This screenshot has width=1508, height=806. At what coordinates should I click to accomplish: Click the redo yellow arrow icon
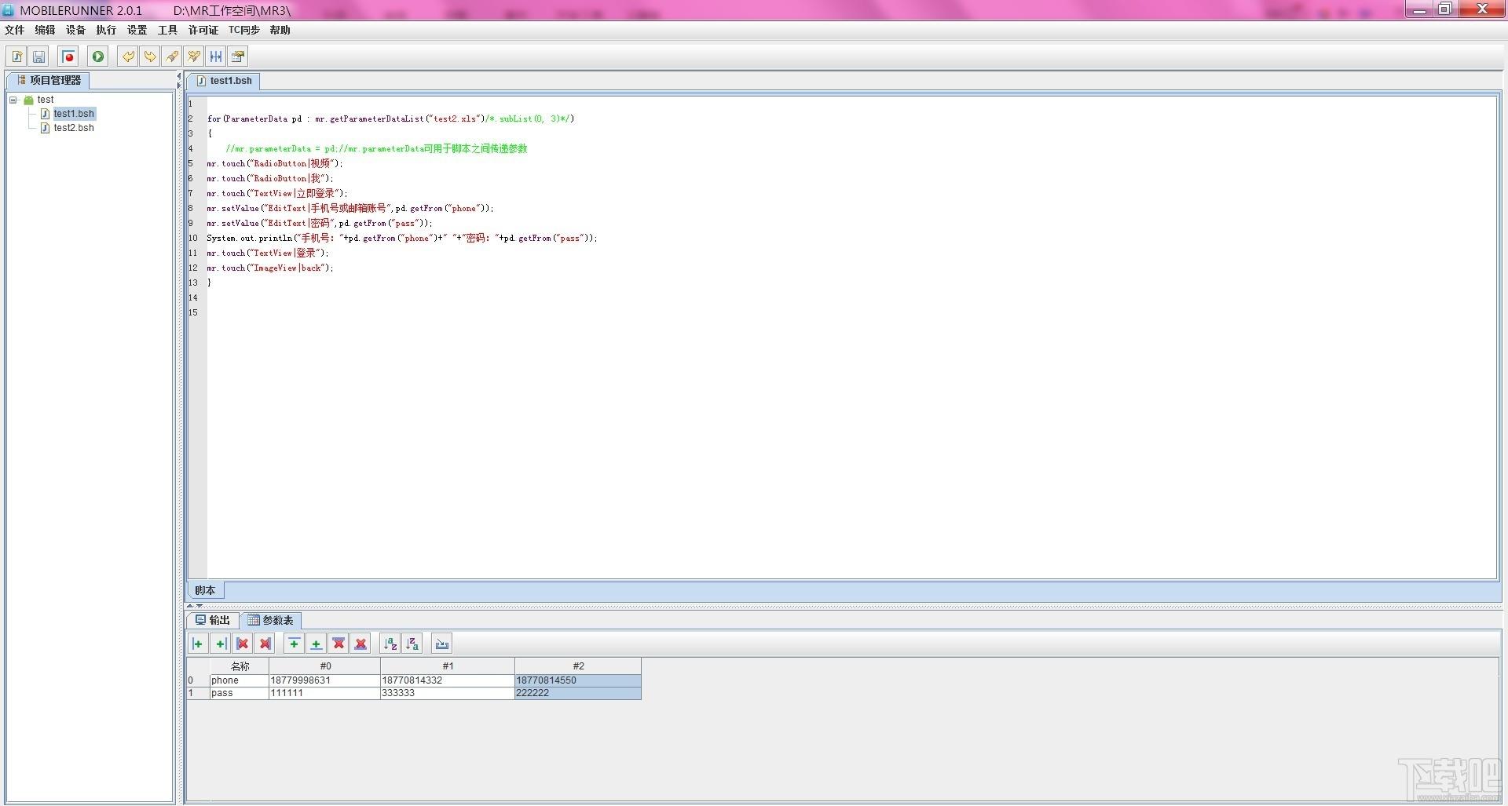tap(149, 57)
